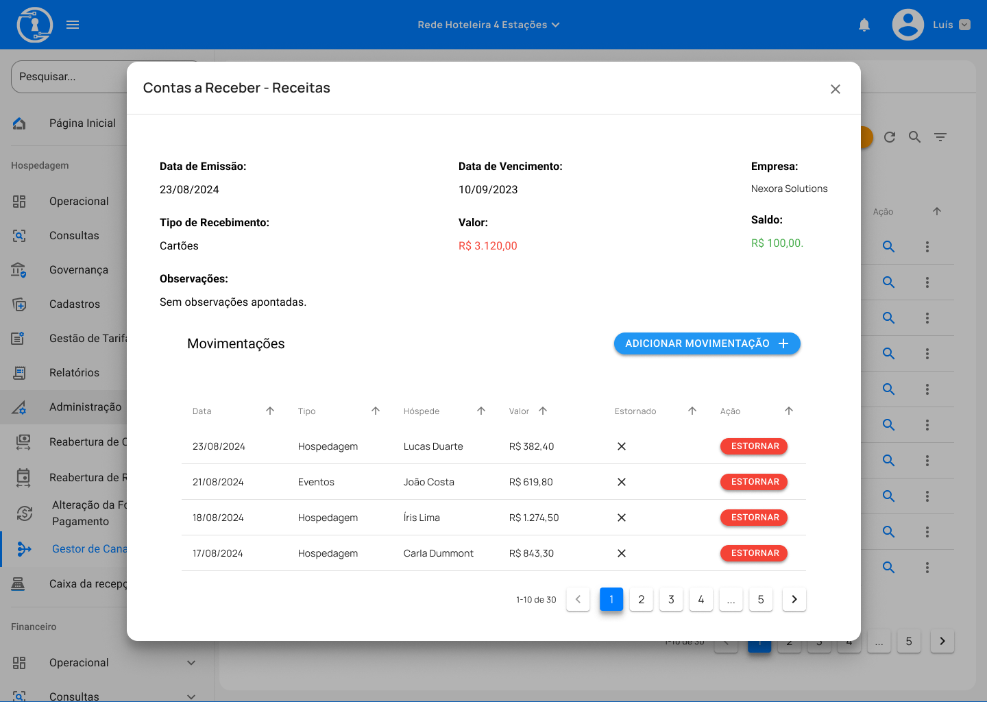Image resolution: width=987 pixels, height=702 pixels.
Task: Sort movements by Data column arrow
Action: point(270,411)
